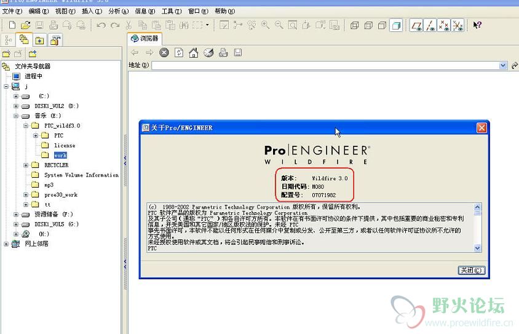Switch to No Hidden display mode
The image size is (519, 334).
click(x=382, y=25)
